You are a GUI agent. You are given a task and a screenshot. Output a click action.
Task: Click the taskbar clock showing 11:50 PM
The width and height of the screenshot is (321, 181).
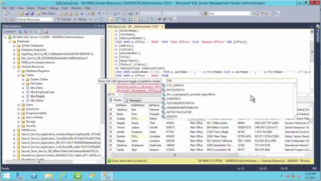point(310,176)
